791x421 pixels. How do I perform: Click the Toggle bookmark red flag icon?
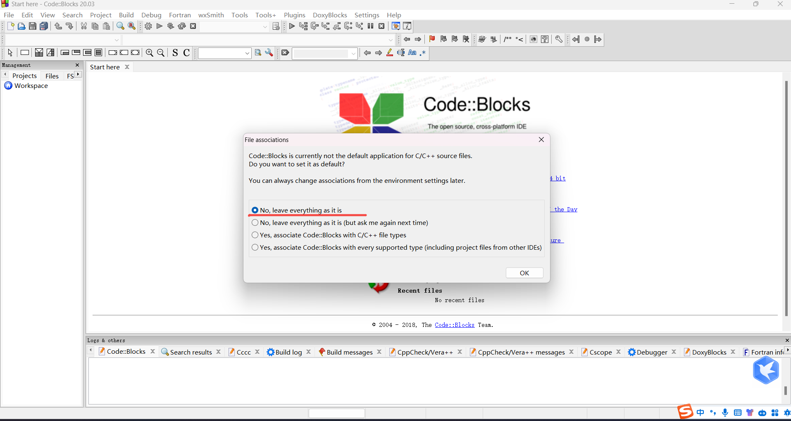point(432,39)
